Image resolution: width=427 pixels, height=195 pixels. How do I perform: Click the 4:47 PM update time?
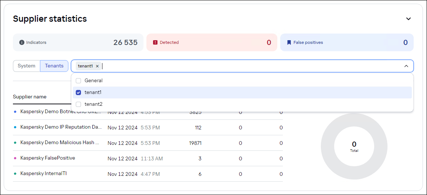tap(150, 174)
